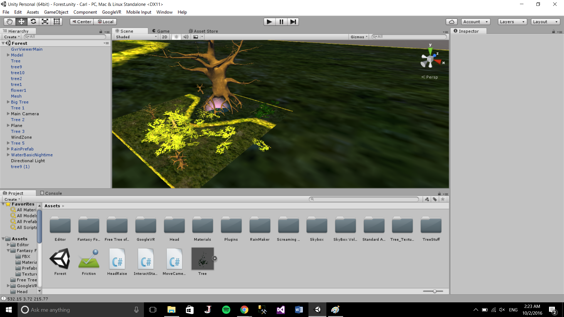Open Spotify from the taskbar
Image resolution: width=564 pixels, height=317 pixels.
click(226, 310)
